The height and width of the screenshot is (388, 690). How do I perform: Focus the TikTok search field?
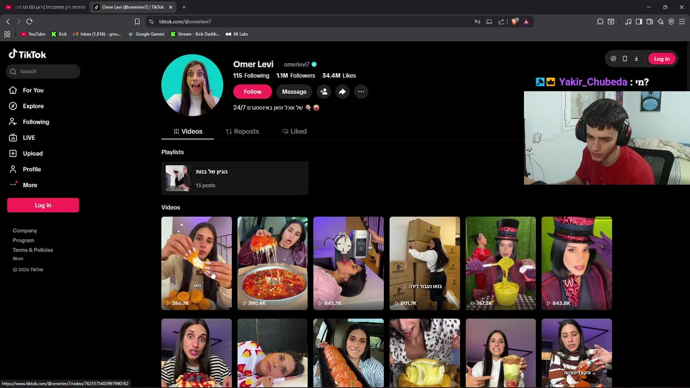[x=44, y=71]
